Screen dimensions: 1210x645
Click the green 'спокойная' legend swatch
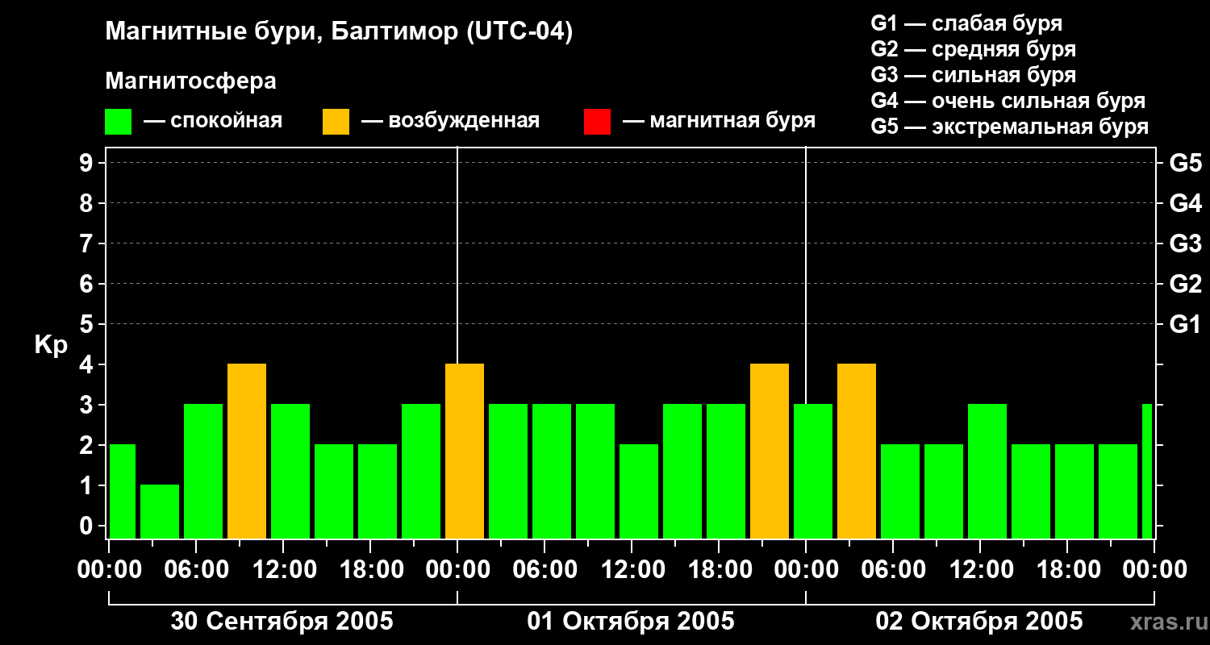point(118,122)
